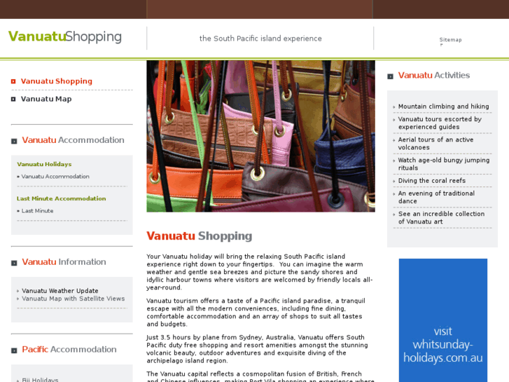Go to Vanuatu Map menu item

[46, 99]
